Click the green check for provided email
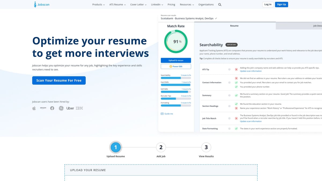The width and height of the screenshot is (322, 181). coord(236,83)
